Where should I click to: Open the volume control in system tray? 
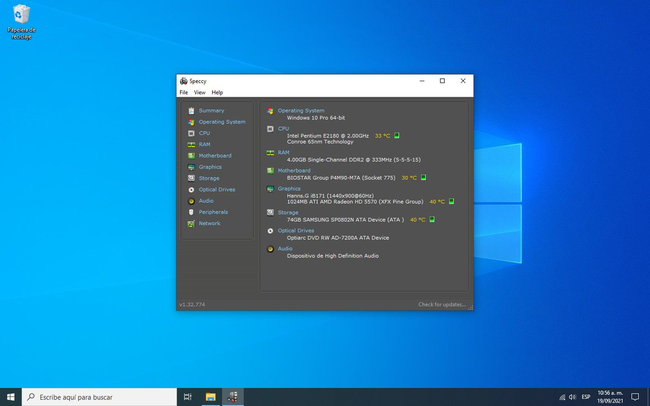(572, 397)
